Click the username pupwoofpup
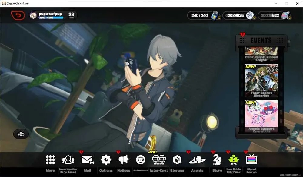The image size is (303, 177). (x=50, y=14)
